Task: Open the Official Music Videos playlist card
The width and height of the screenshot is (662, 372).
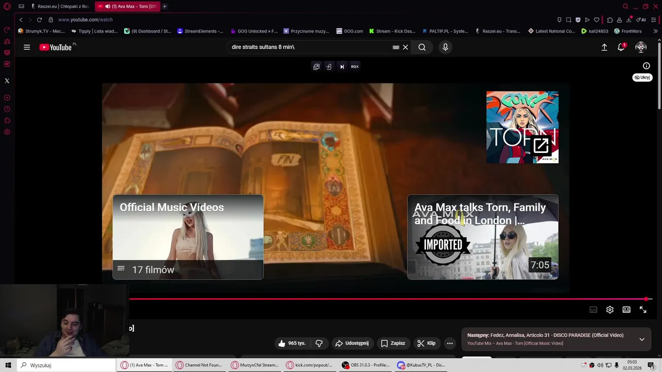Action: [x=188, y=237]
